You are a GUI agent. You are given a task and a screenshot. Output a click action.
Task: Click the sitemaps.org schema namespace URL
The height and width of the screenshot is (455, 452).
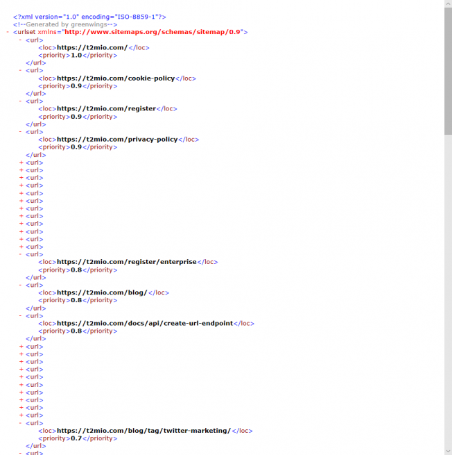coord(153,32)
